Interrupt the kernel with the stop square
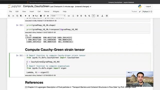Viewport: 160px width, 90px height. 41,16
